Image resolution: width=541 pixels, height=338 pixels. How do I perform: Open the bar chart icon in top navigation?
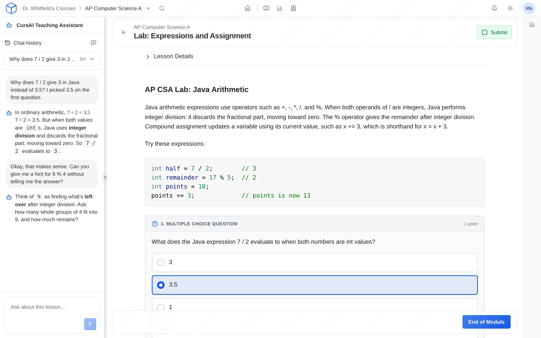(x=280, y=8)
